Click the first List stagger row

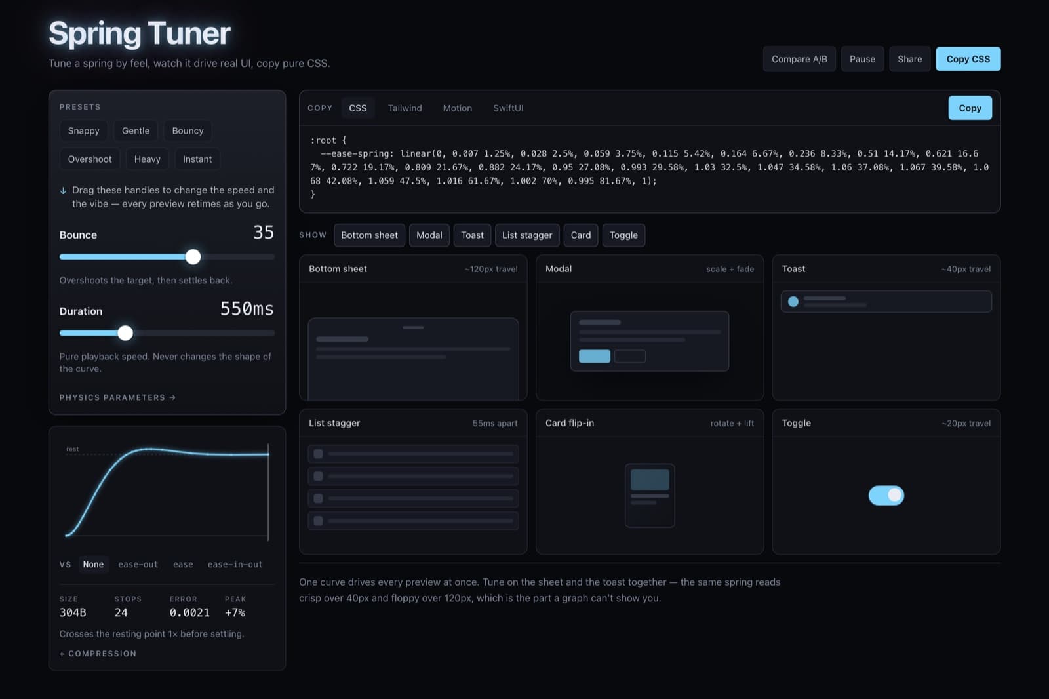(413, 454)
